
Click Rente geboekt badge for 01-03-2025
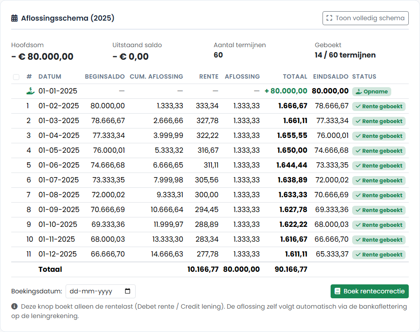[x=379, y=121]
